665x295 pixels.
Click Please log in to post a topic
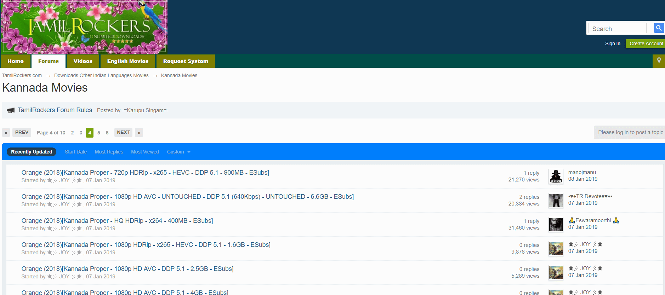point(630,132)
